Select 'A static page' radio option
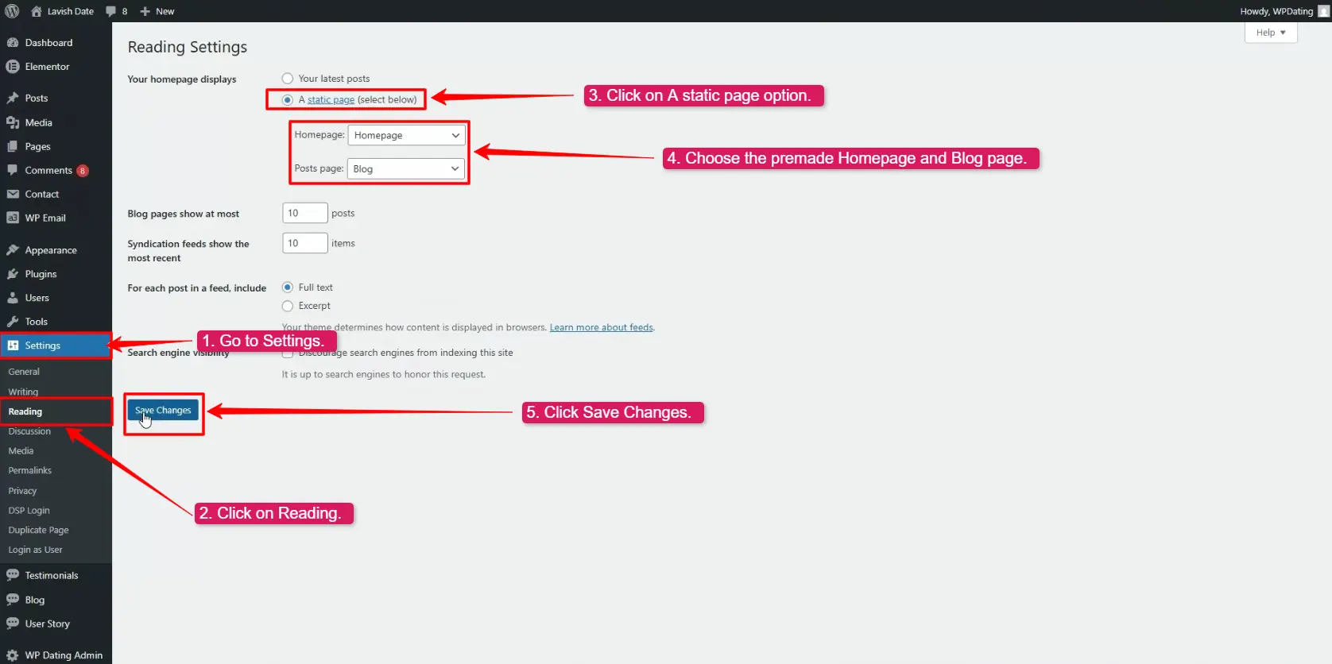Image resolution: width=1332 pixels, height=664 pixels. click(x=288, y=100)
